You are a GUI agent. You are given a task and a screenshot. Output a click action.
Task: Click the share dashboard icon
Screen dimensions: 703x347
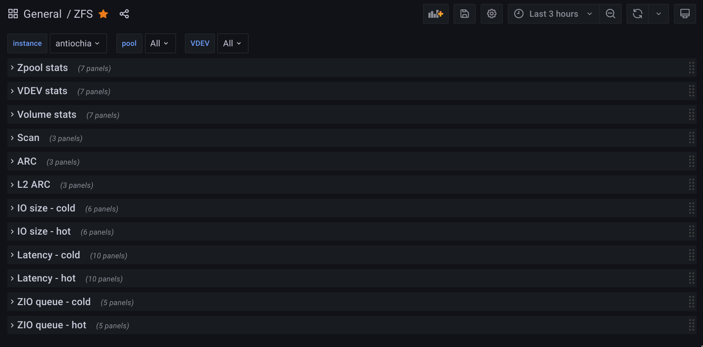pyautogui.click(x=124, y=14)
